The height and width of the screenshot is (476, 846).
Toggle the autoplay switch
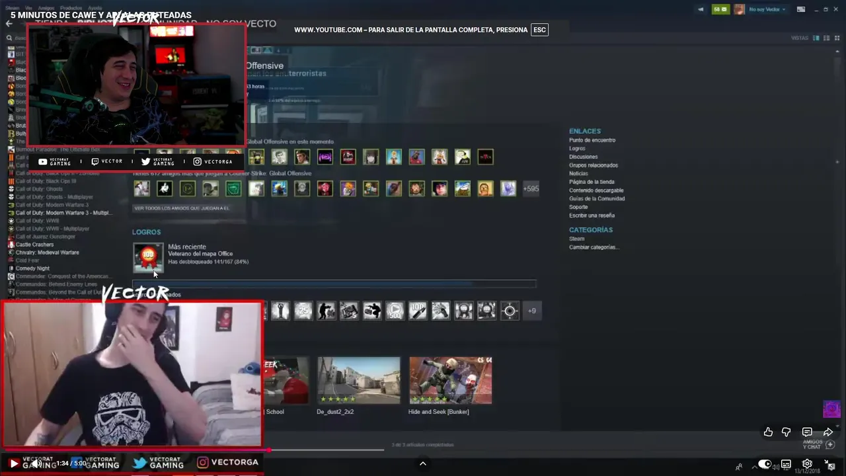[764, 464]
